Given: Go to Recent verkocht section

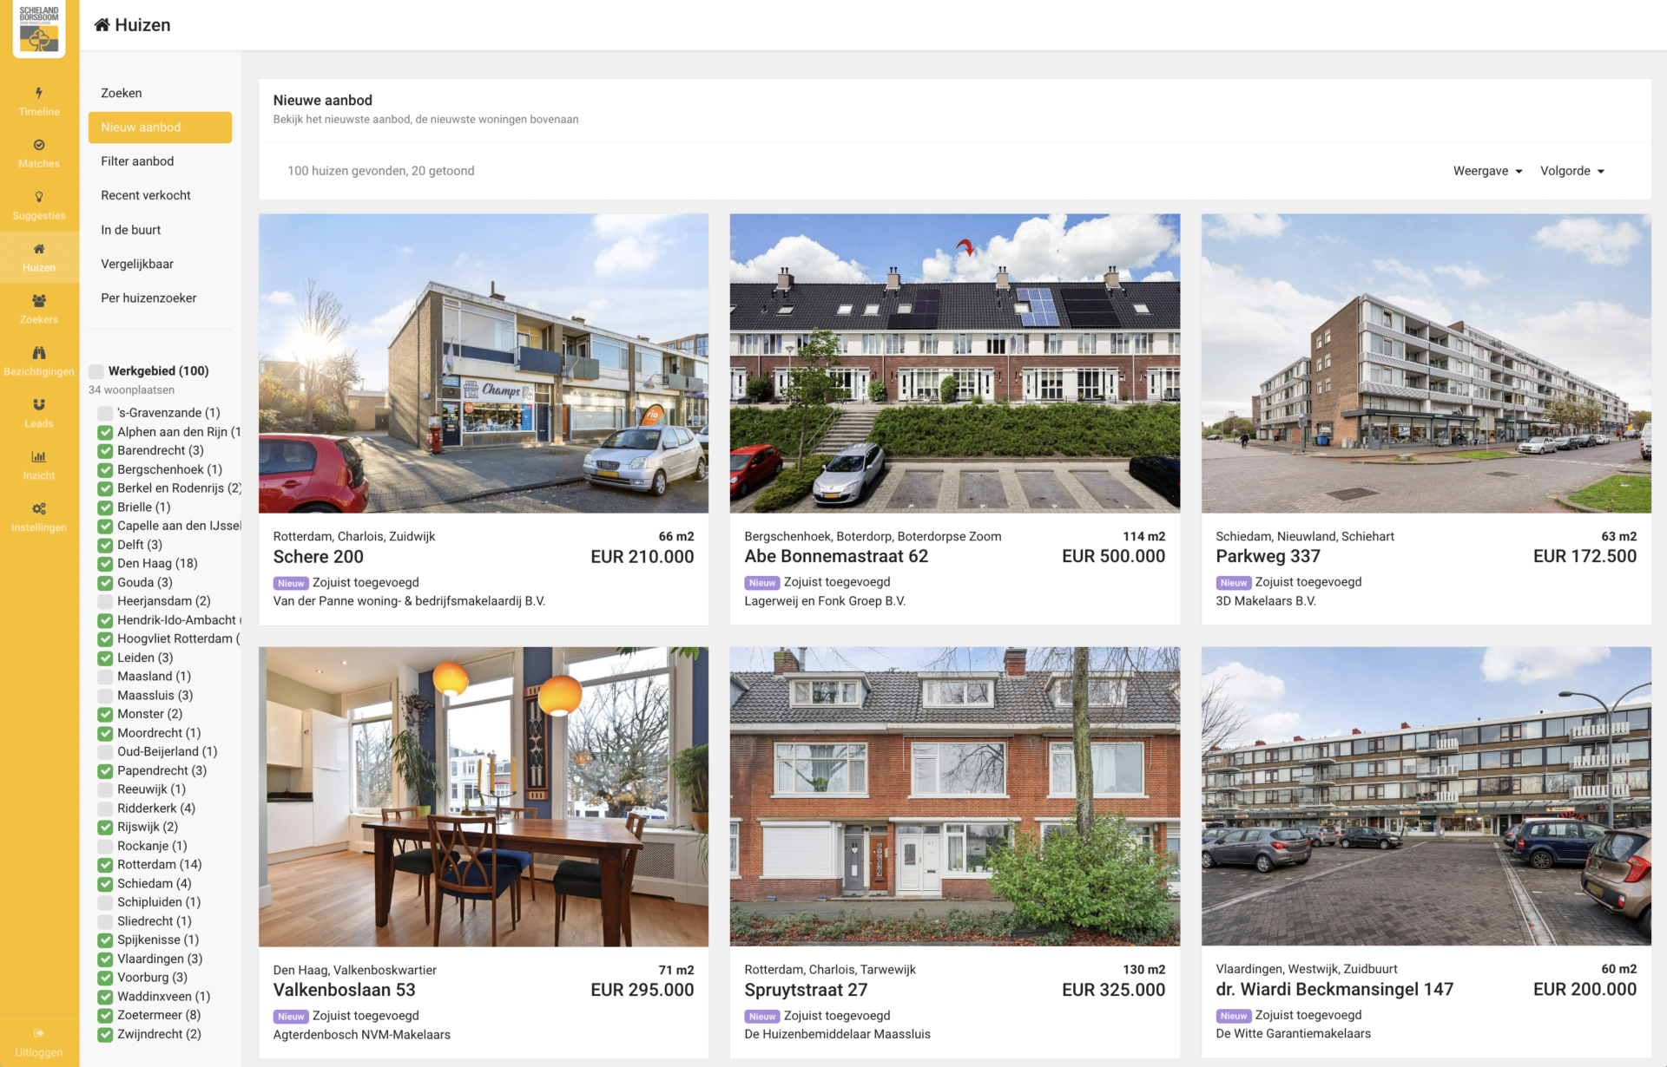Looking at the screenshot, I should coord(146,195).
